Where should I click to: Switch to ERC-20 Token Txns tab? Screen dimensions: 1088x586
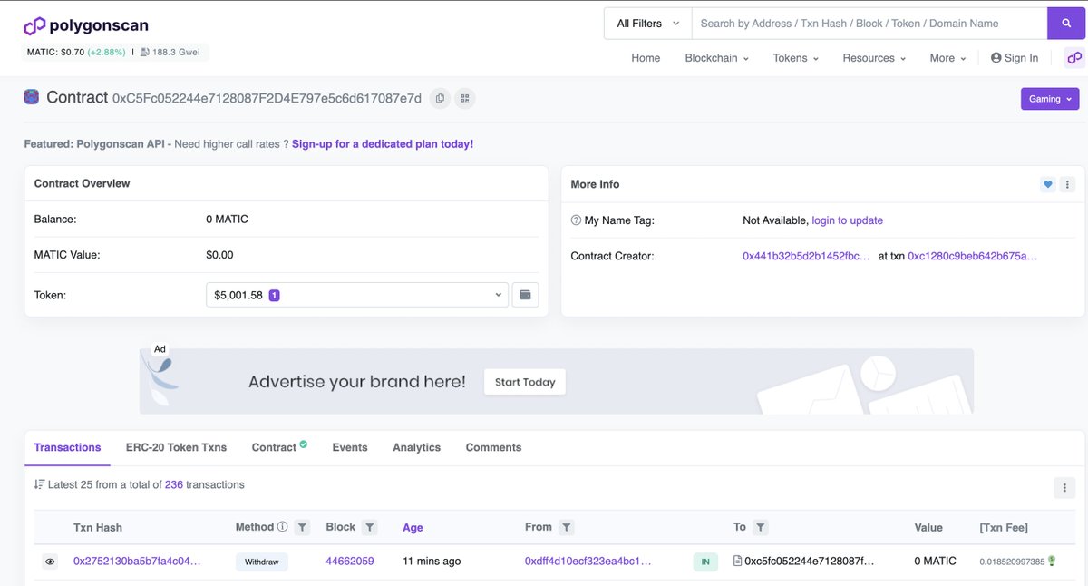click(176, 447)
